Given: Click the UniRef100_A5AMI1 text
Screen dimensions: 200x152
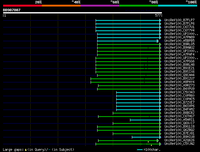Looking at the screenshot, I should (179, 120).
